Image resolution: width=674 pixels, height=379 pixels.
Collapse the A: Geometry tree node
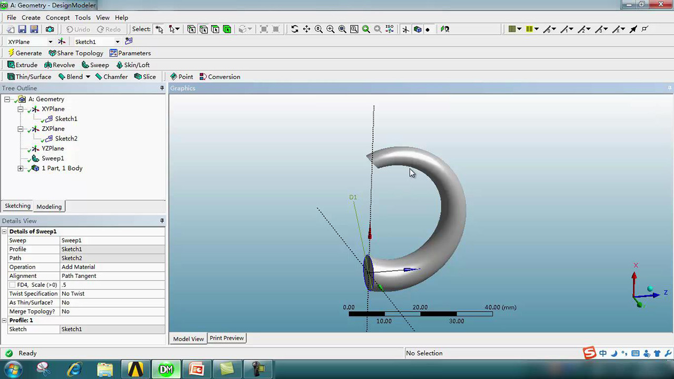coord(7,99)
